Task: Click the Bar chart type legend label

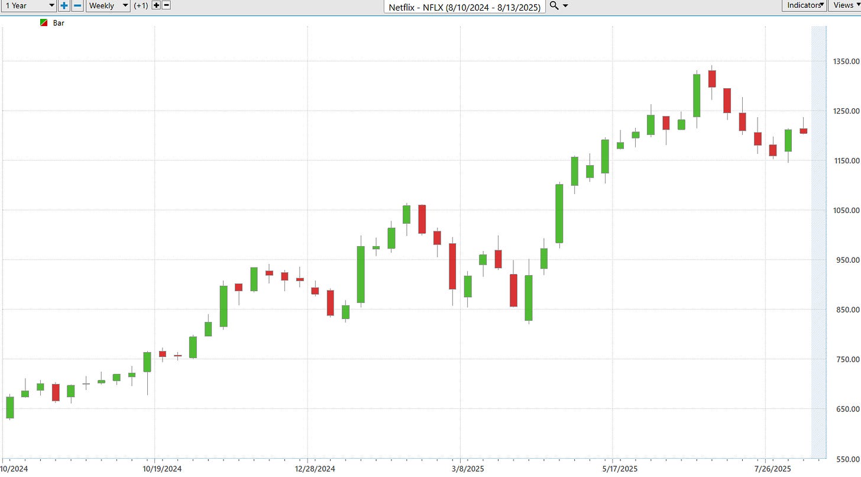Action: pyautogui.click(x=59, y=23)
